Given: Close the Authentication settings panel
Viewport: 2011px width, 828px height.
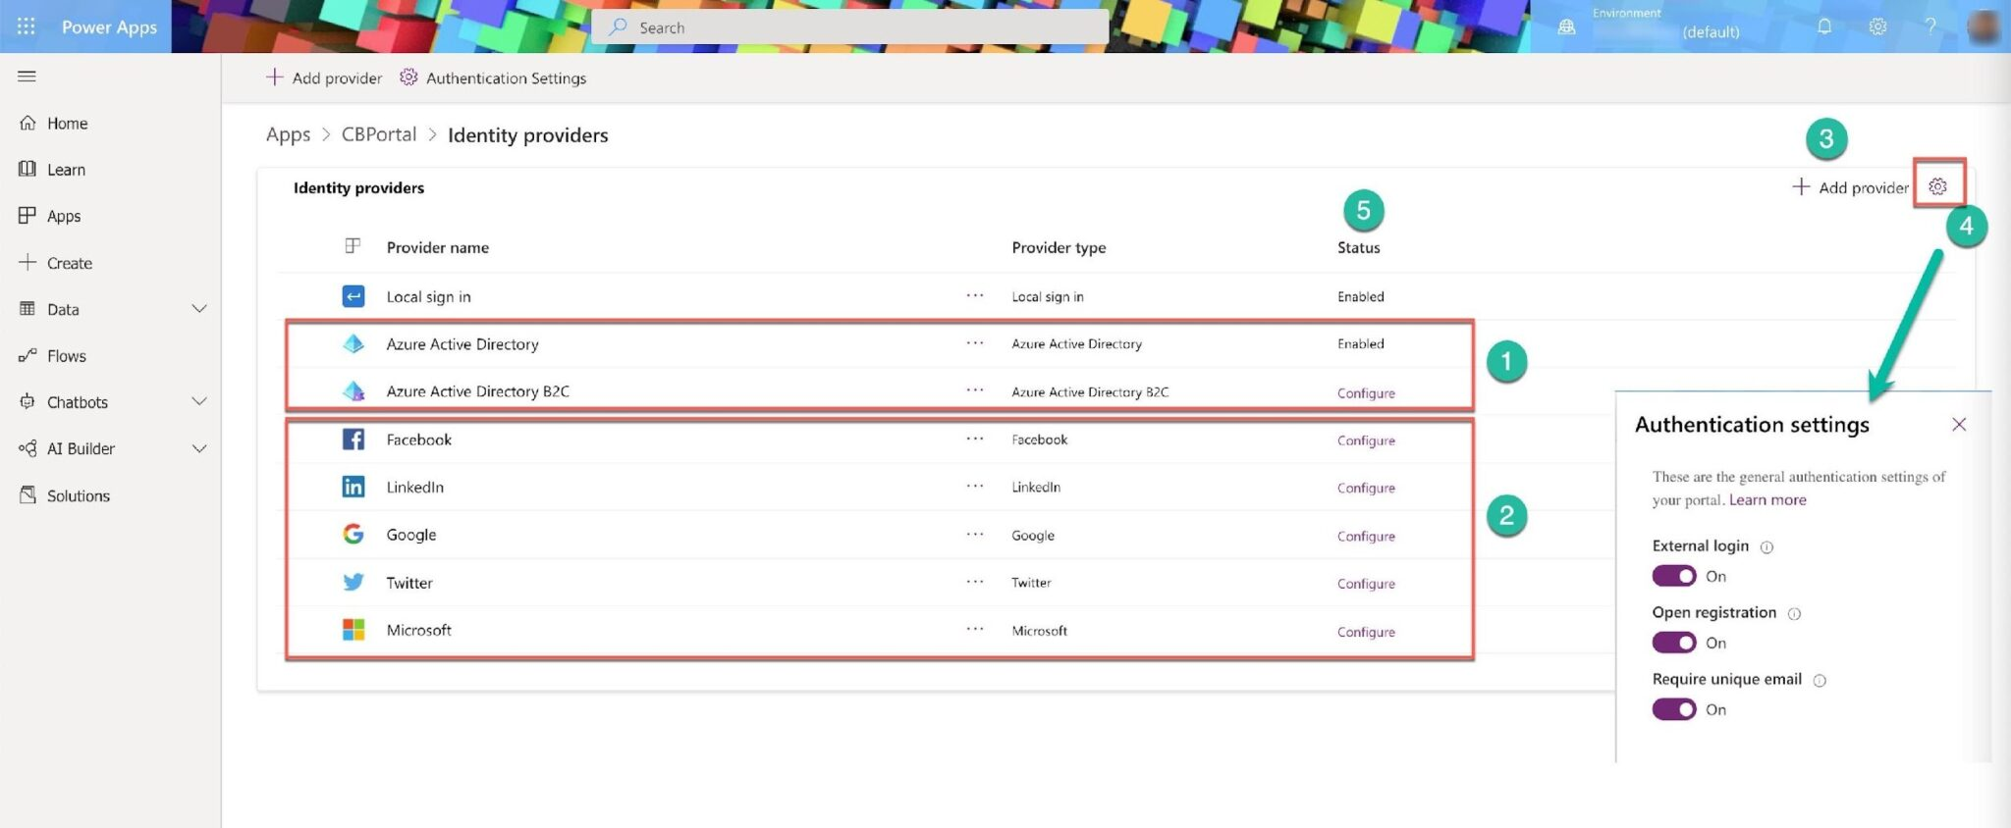Looking at the screenshot, I should [x=1959, y=425].
